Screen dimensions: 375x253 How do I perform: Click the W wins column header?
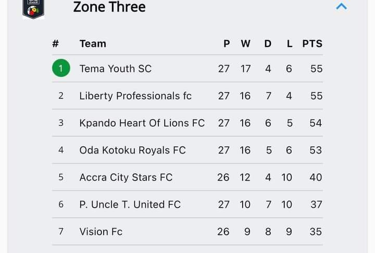click(x=246, y=44)
